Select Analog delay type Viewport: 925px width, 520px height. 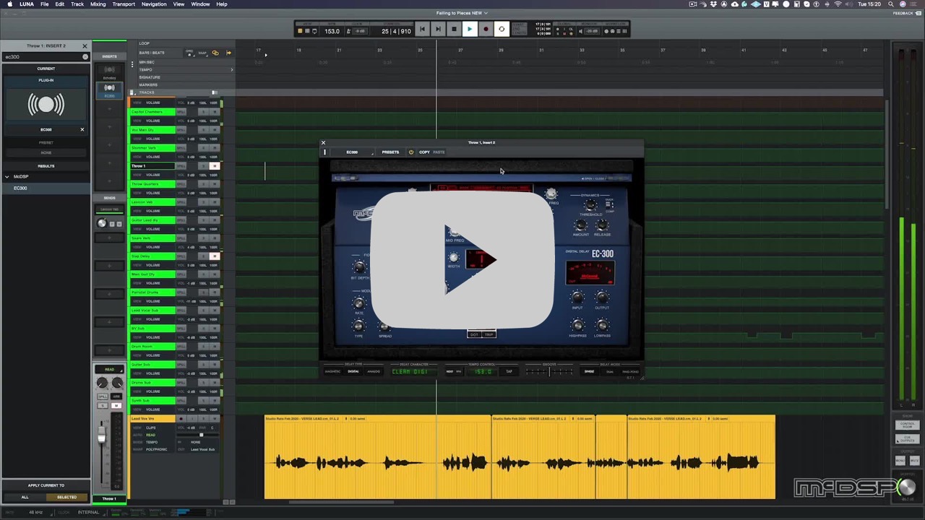pyautogui.click(x=374, y=372)
